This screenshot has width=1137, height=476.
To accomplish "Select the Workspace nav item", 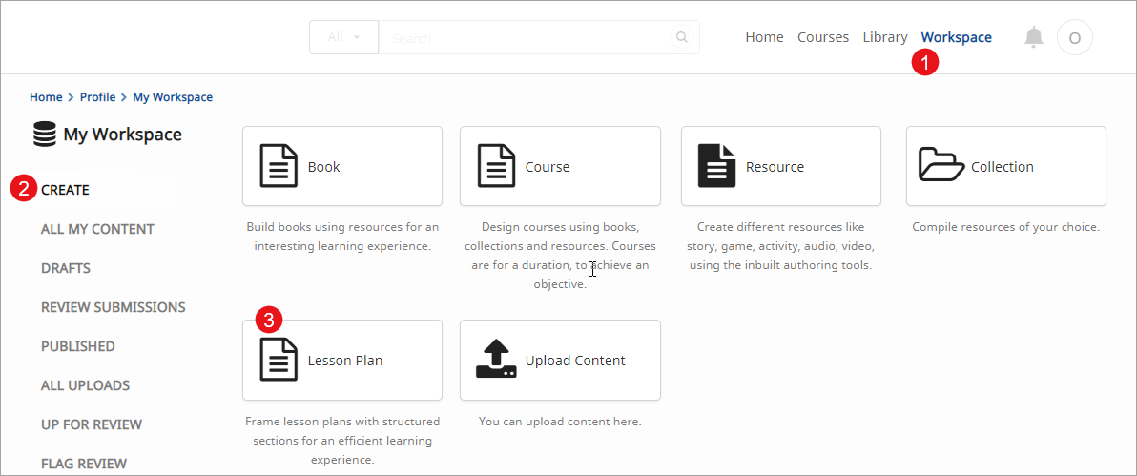I will (956, 37).
